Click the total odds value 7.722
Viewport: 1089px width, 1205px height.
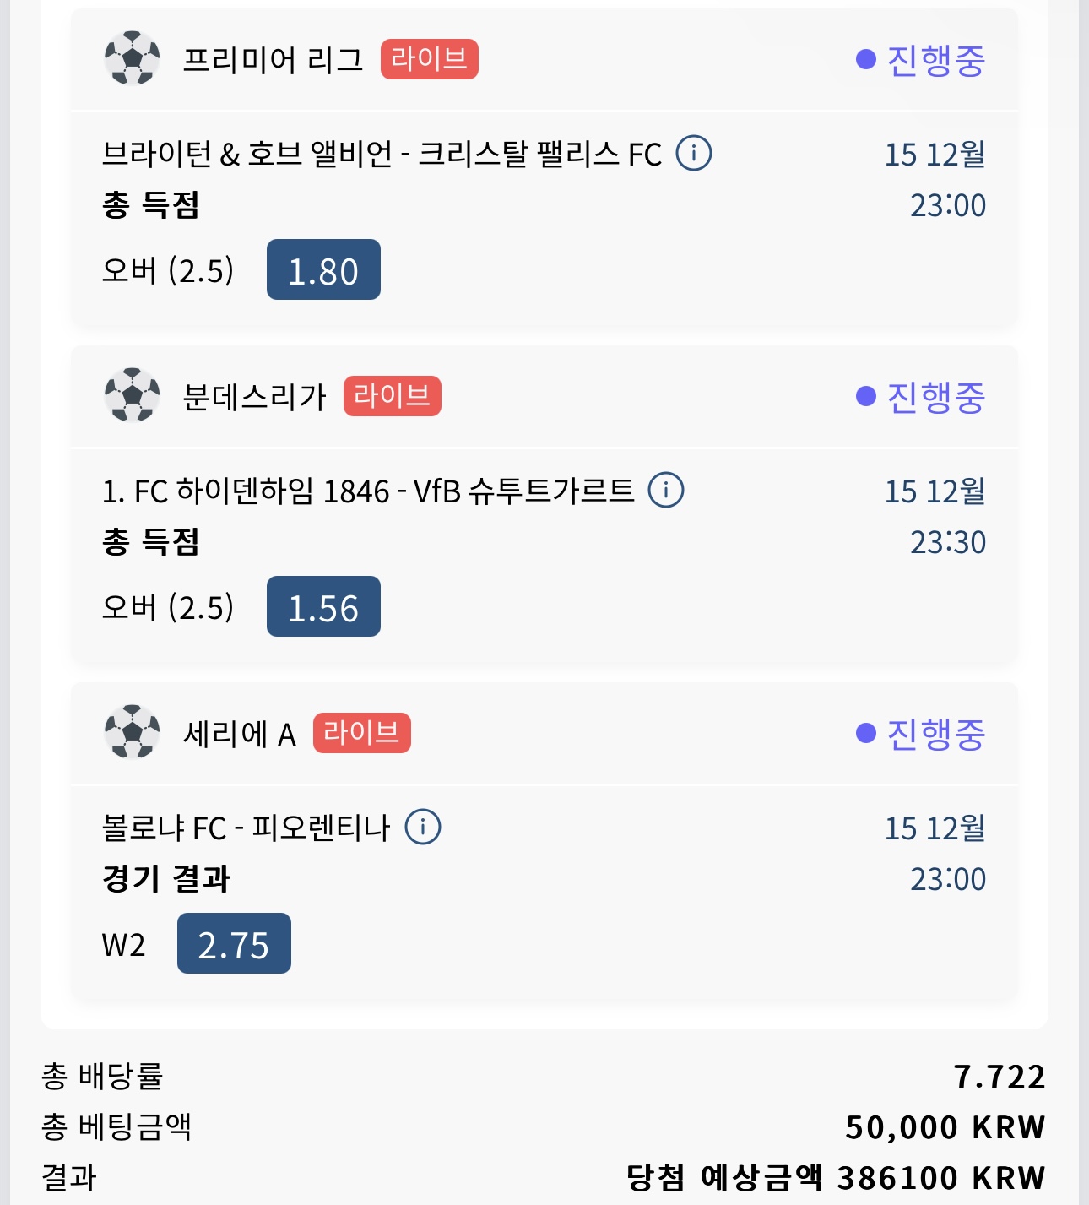[1000, 1077]
